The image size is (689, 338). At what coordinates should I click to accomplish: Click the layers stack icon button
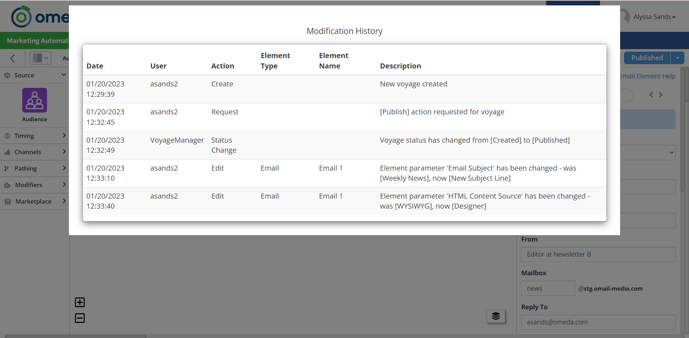click(x=496, y=316)
